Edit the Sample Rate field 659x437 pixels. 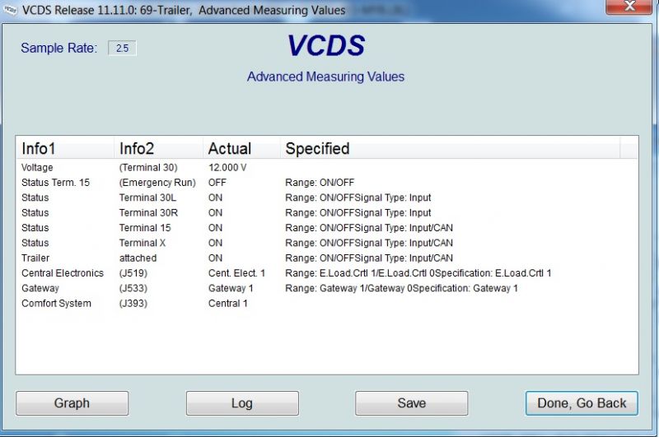(x=122, y=49)
